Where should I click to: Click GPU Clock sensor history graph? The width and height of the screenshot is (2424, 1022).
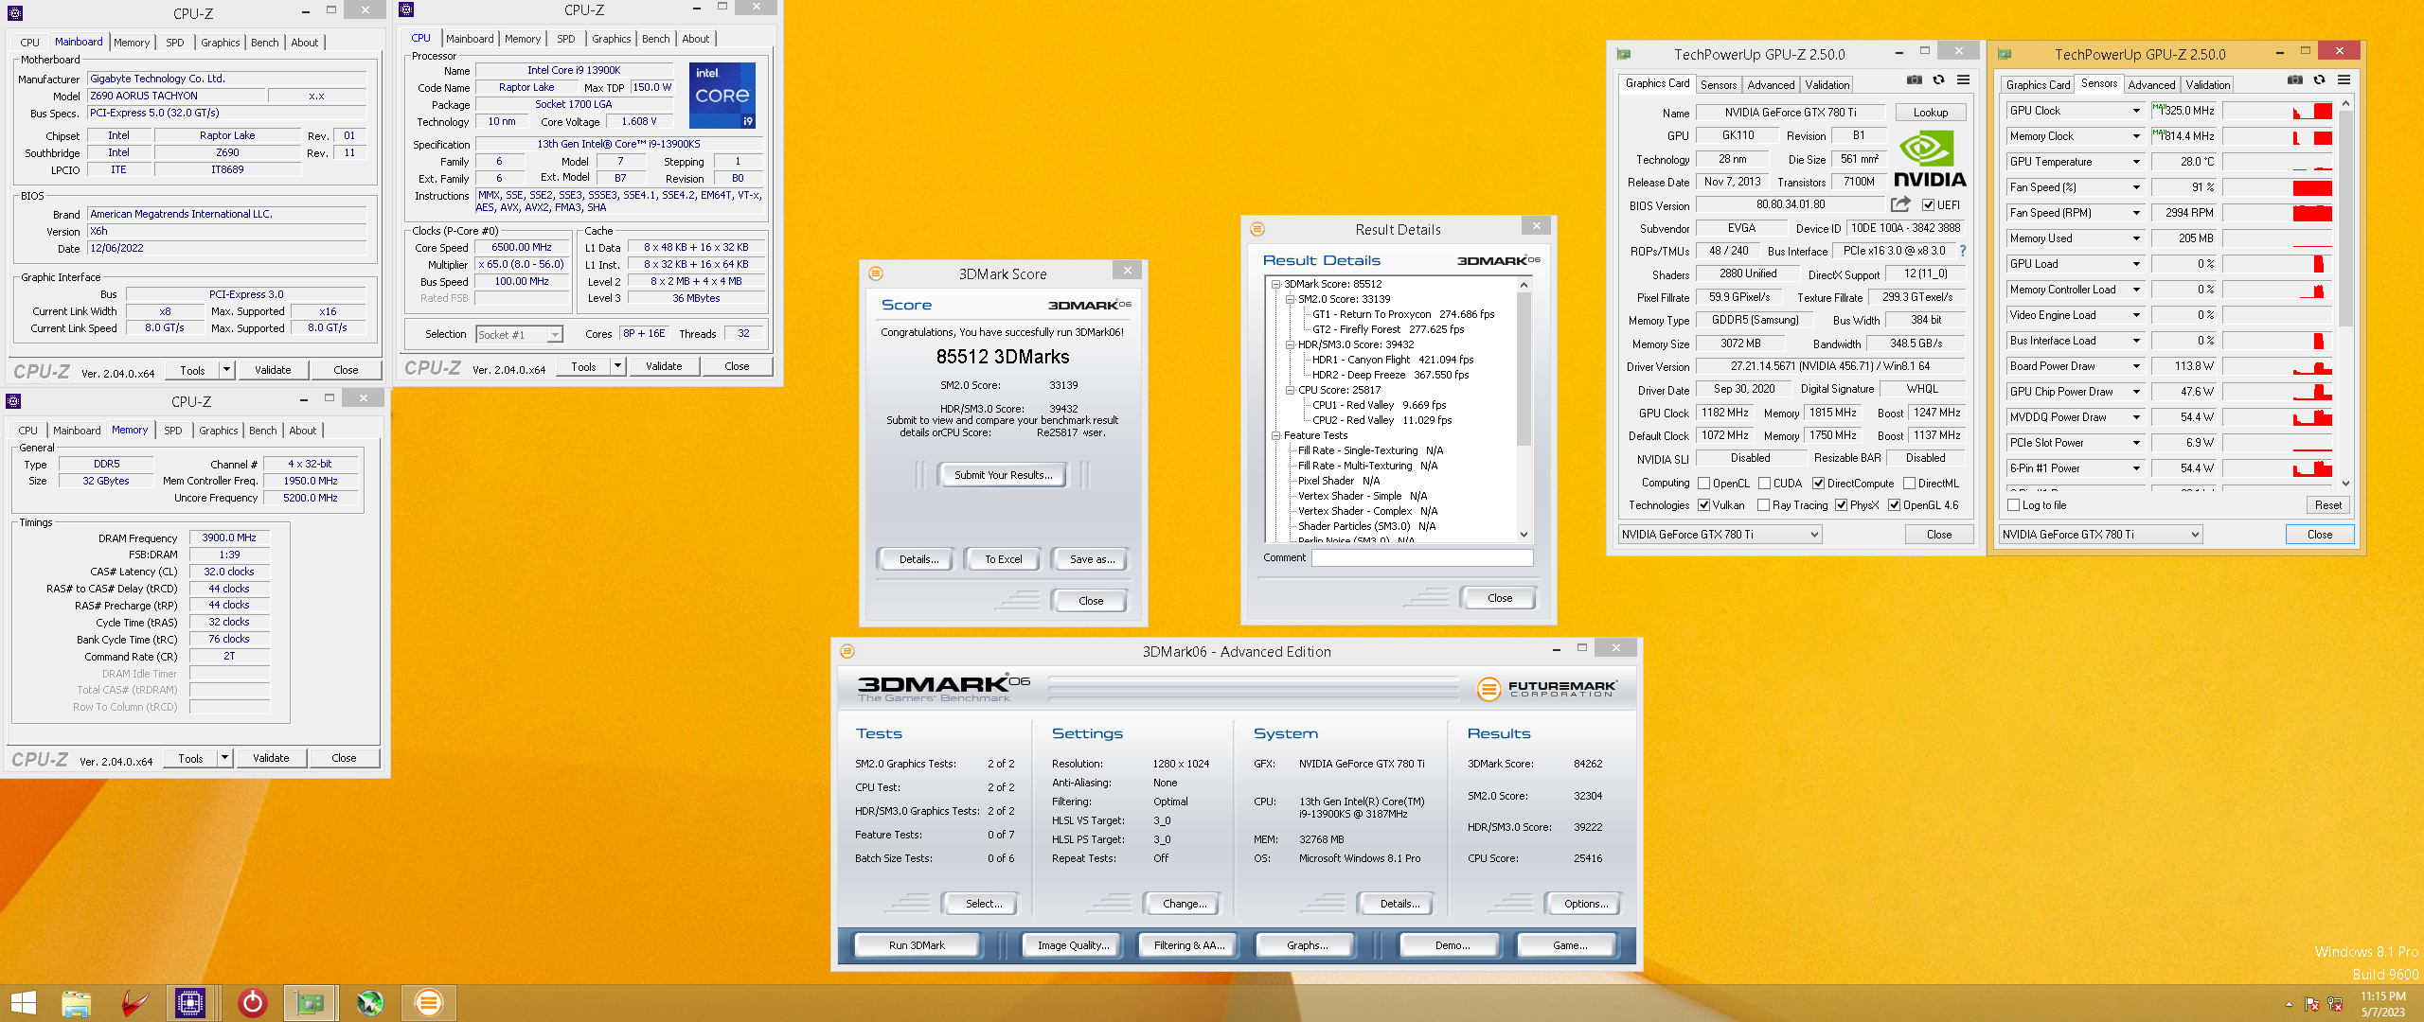coord(2277,111)
